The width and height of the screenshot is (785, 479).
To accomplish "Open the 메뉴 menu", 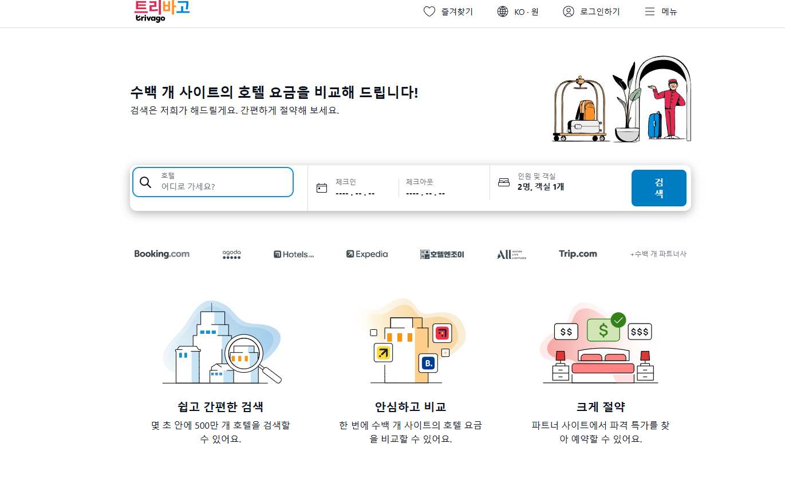I will [x=661, y=11].
